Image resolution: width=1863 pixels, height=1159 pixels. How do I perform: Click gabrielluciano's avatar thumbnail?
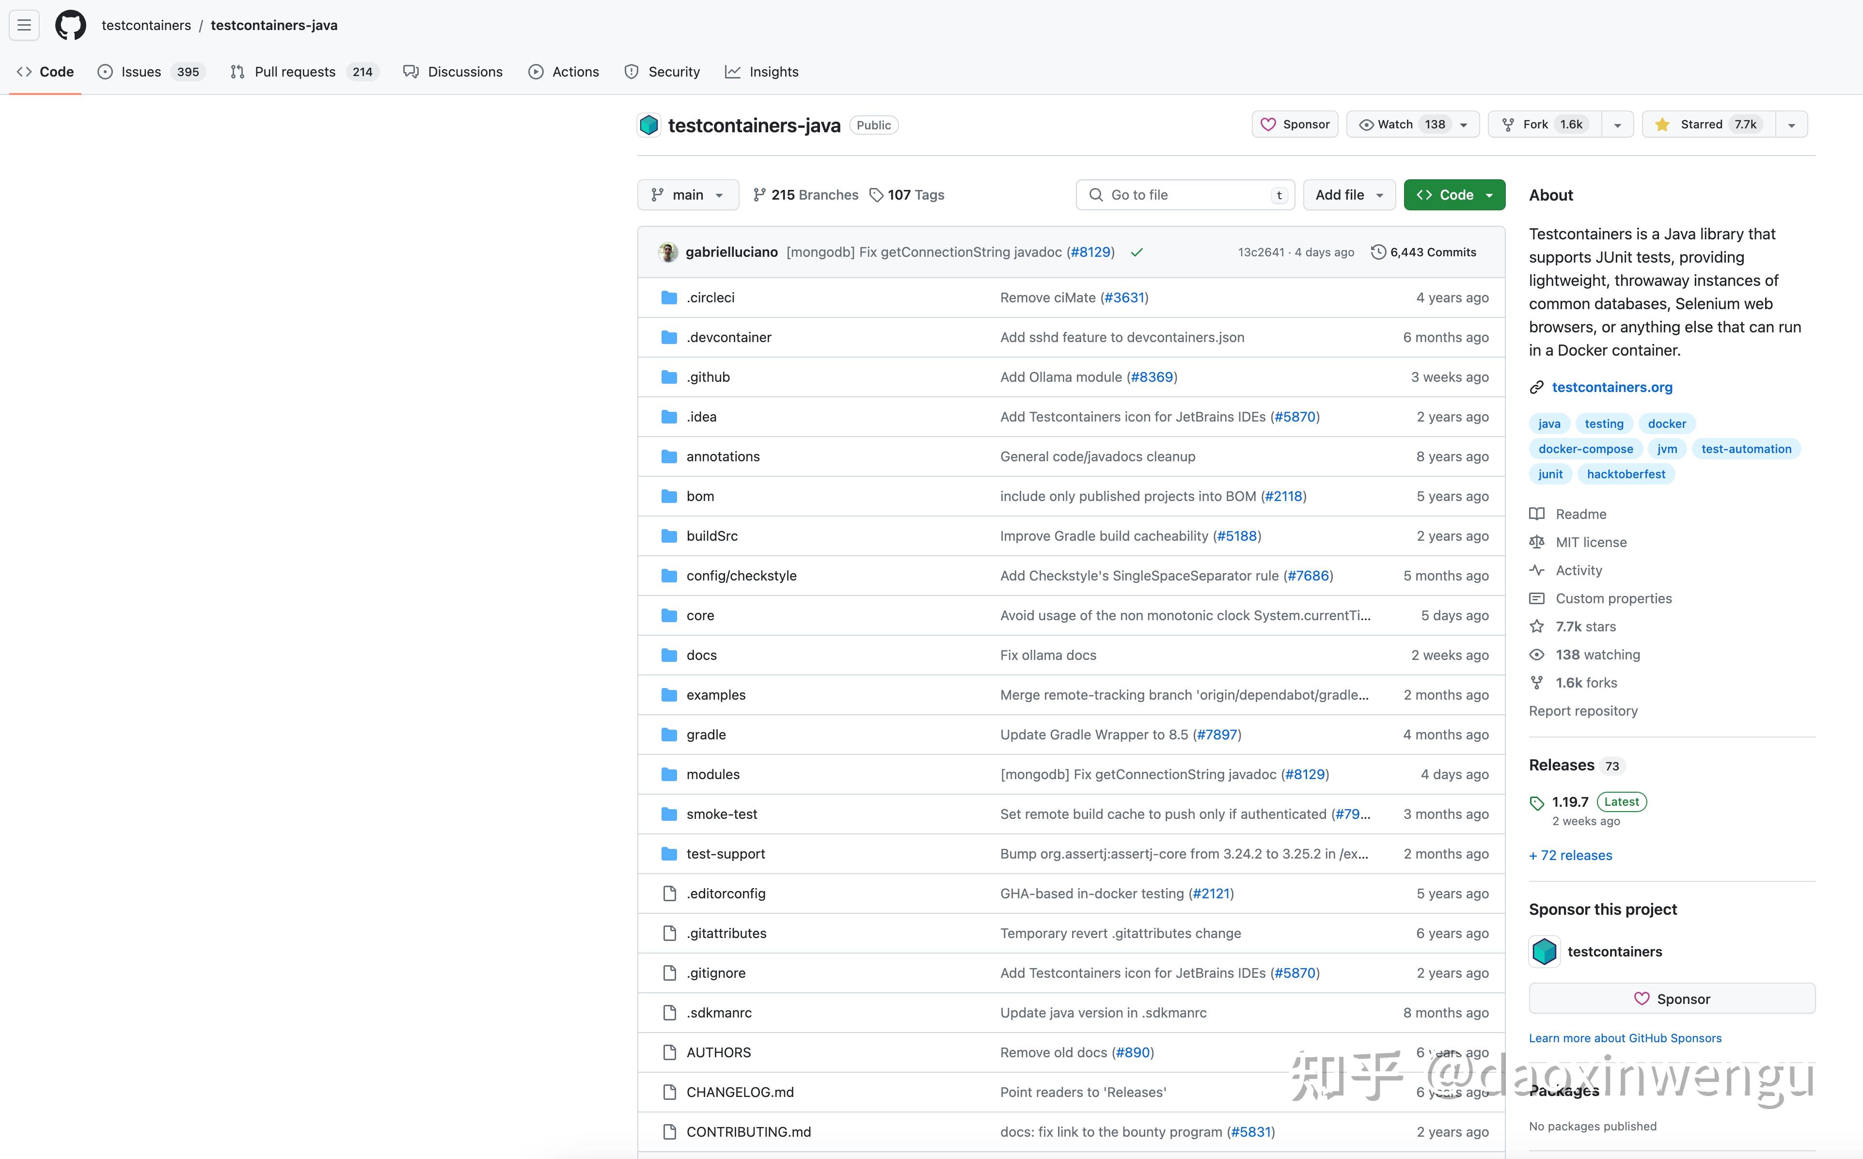tap(668, 252)
